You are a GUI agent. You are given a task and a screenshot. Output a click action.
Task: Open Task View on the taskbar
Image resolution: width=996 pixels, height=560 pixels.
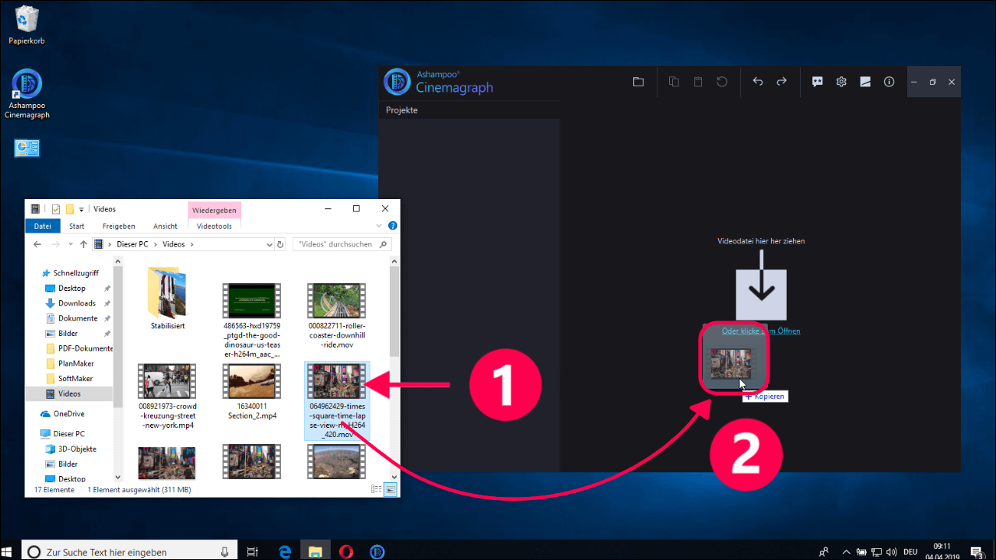(x=252, y=551)
